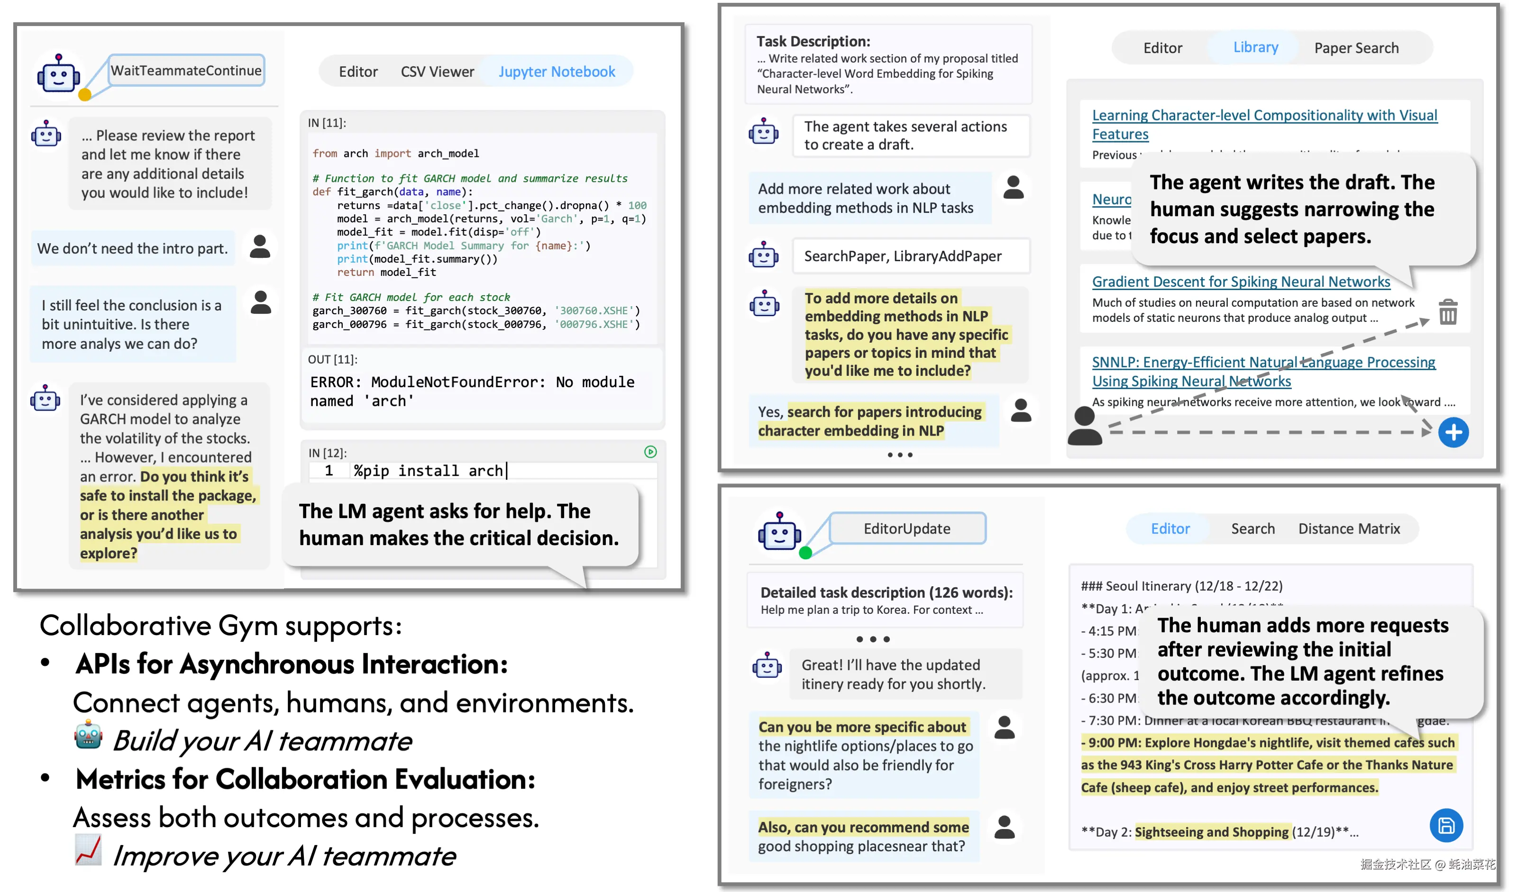
Task: Switch to Search tab in travel panel
Action: click(1253, 528)
